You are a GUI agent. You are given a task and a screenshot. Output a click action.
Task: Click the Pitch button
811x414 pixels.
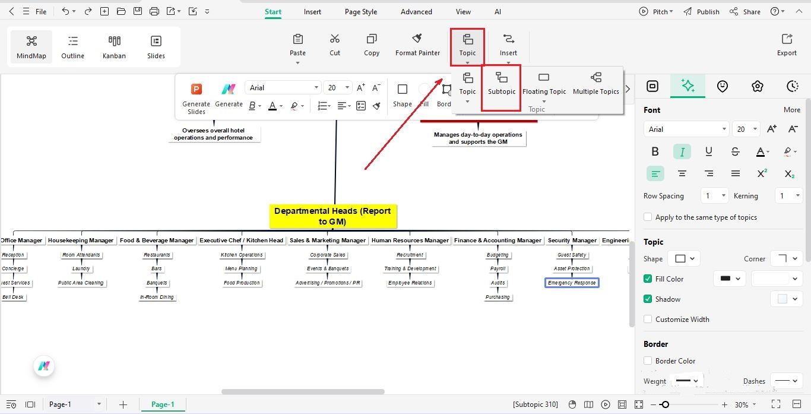656,11
